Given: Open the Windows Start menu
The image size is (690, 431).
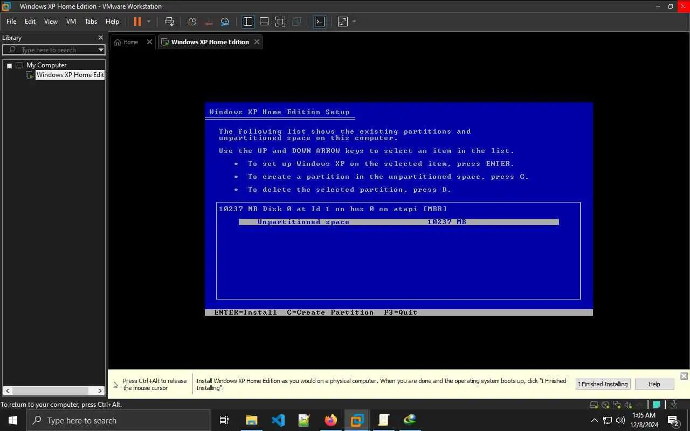Looking at the screenshot, I should [13, 420].
